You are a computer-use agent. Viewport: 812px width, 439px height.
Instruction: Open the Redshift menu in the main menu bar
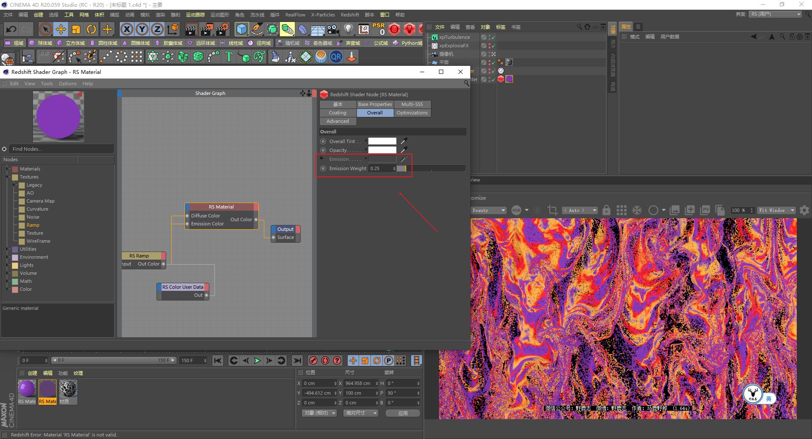(x=350, y=15)
